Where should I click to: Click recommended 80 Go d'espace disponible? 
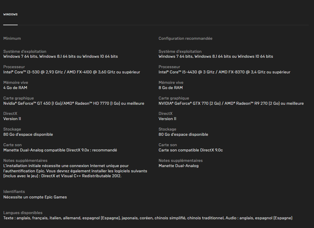(x=183, y=134)
